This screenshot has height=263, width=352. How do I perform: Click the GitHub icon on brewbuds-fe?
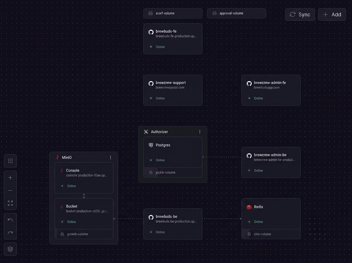click(x=151, y=32)
